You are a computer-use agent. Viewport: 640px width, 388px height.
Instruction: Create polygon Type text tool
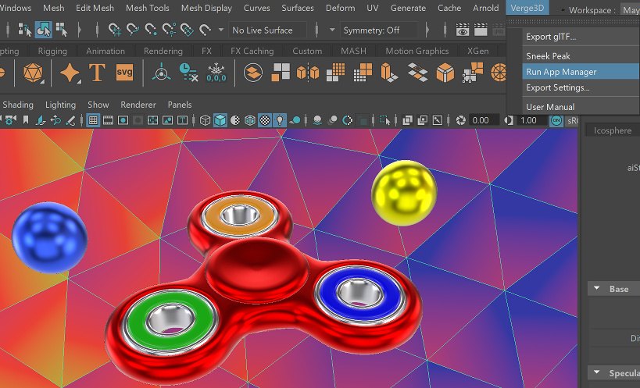point(97,73)
